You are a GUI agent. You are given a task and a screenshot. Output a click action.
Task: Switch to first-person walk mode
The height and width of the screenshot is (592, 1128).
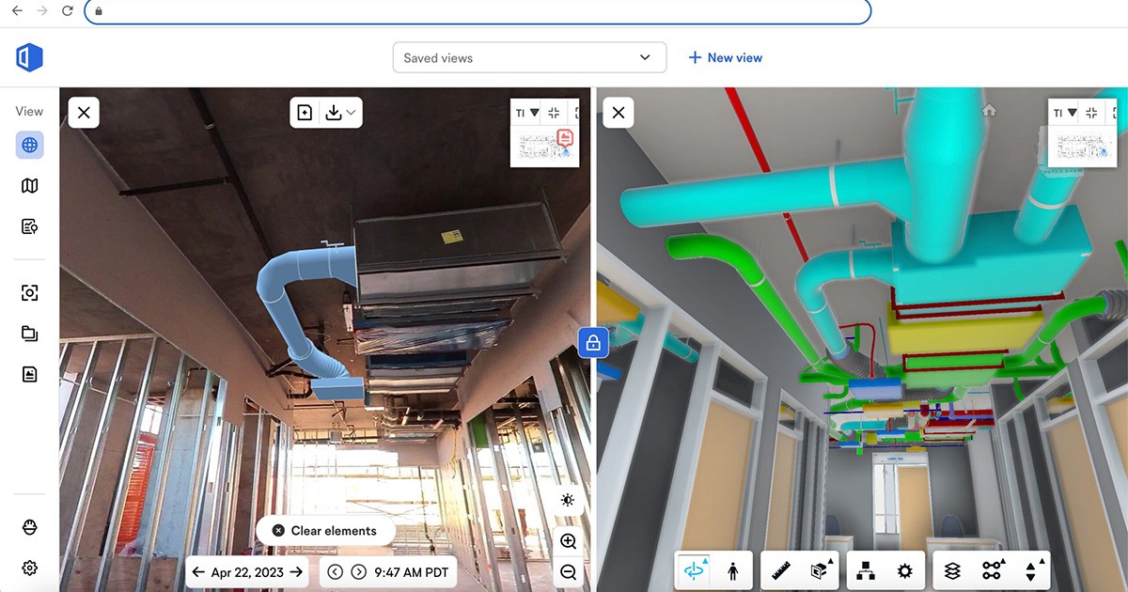[x=733, y=570]
